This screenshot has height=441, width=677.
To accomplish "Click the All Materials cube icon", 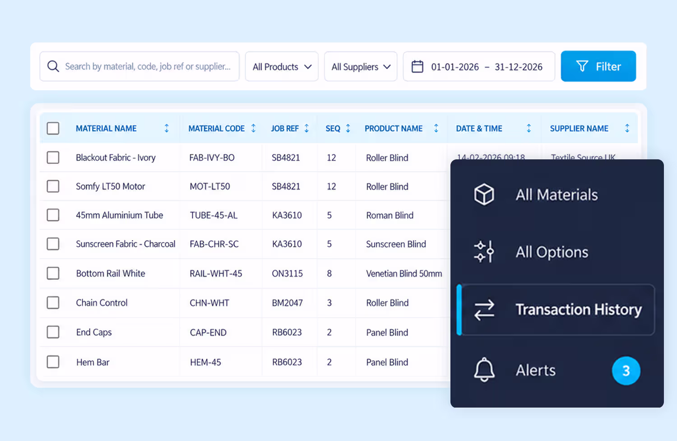I will pyautogui.click(x=484, y=195).
